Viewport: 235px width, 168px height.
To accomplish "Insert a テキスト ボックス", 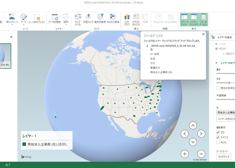I will point(136,20).
